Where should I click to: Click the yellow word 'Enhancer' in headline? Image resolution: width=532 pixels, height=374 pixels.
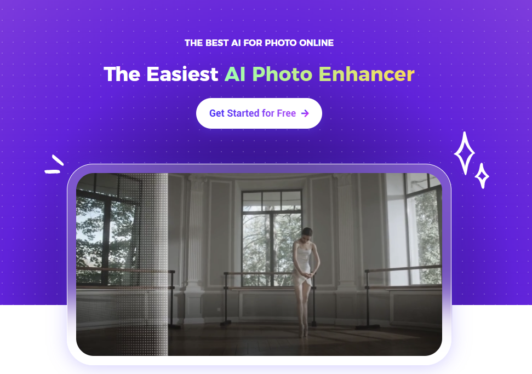(x=367, y=74)
